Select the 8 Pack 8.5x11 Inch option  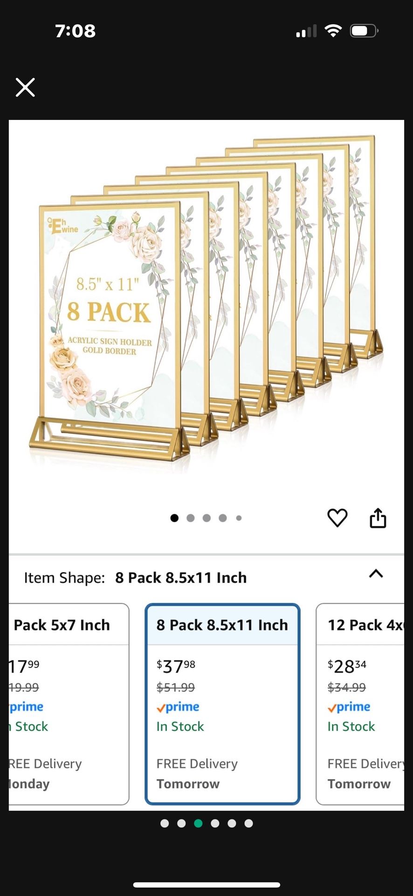coord(222,704)
